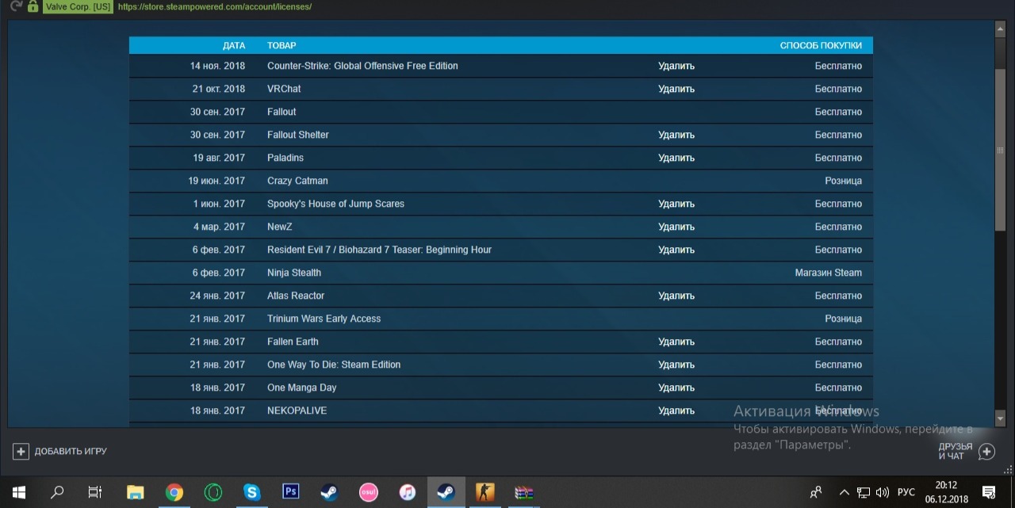The height and width of the screenshot is (508, 1015).
Task: Click the volume speaker tray icon
Action: coord(882,492)
